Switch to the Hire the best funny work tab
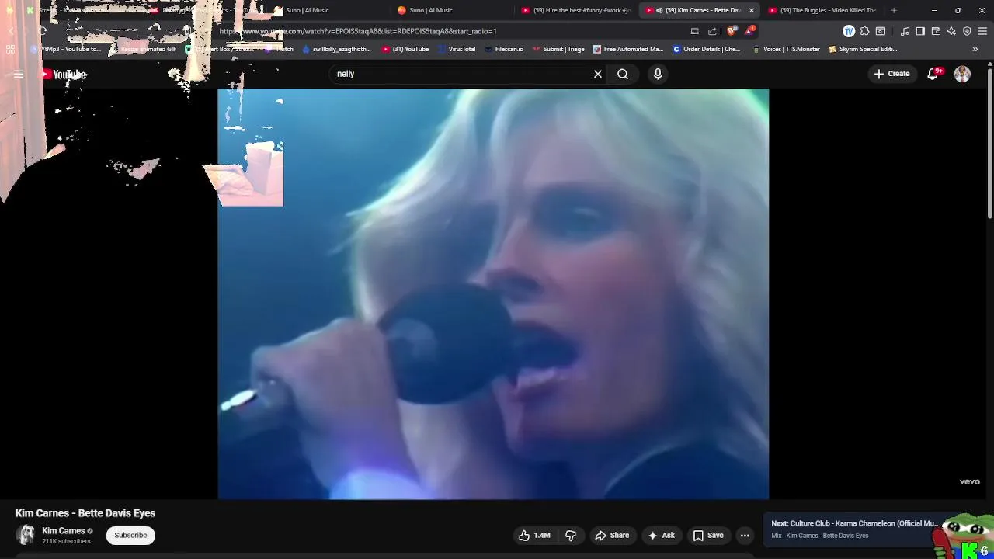Image resolution: width=994 pixels, height=559 pixels. pyautogui.click(x=576, y=10)
